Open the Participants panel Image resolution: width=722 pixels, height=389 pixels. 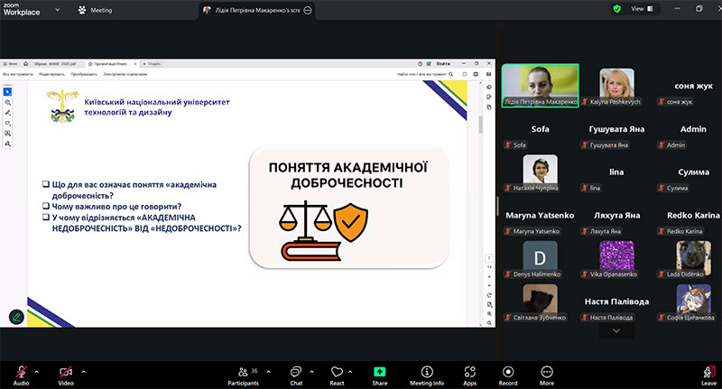[241, 373]
